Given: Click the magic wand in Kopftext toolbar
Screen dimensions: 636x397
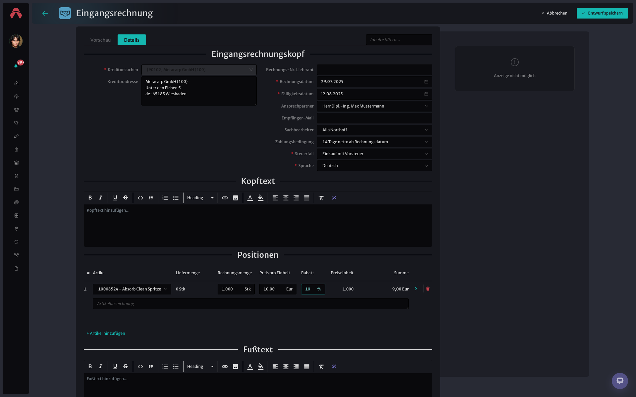Looking at the screenshot, I should point(334,198).
